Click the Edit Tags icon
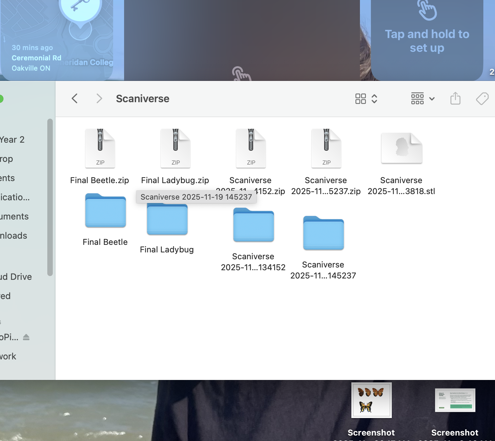Viewport: 495px width, 441px height. pos(482,99)
